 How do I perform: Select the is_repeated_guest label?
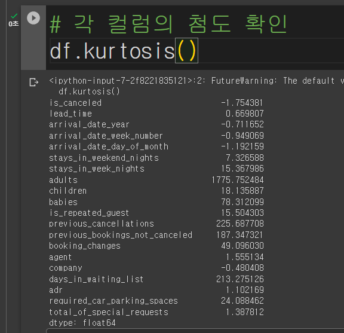(89, 213)
